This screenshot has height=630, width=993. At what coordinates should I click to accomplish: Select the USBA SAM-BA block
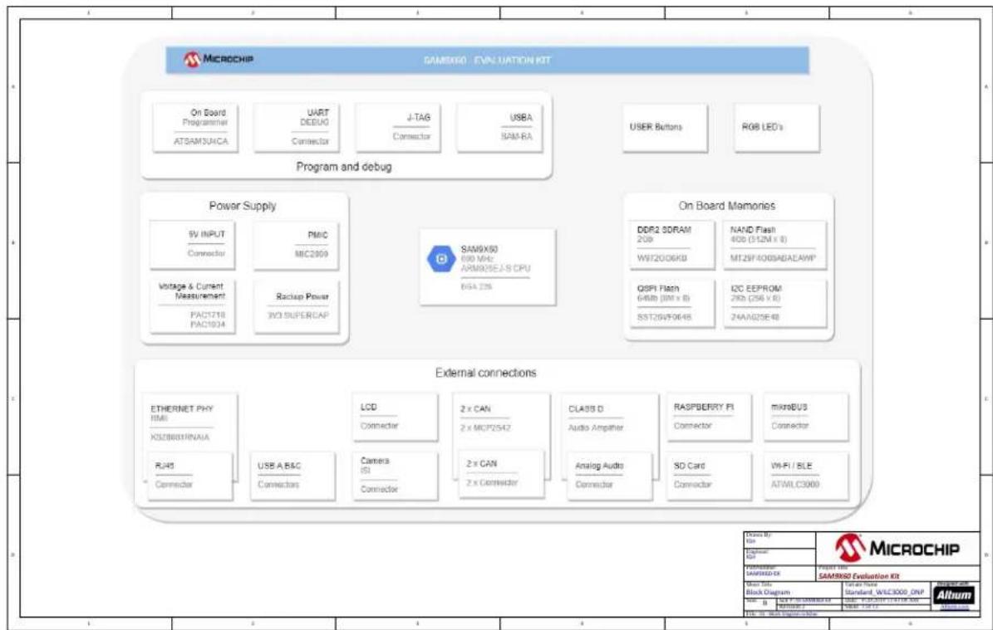499,128
